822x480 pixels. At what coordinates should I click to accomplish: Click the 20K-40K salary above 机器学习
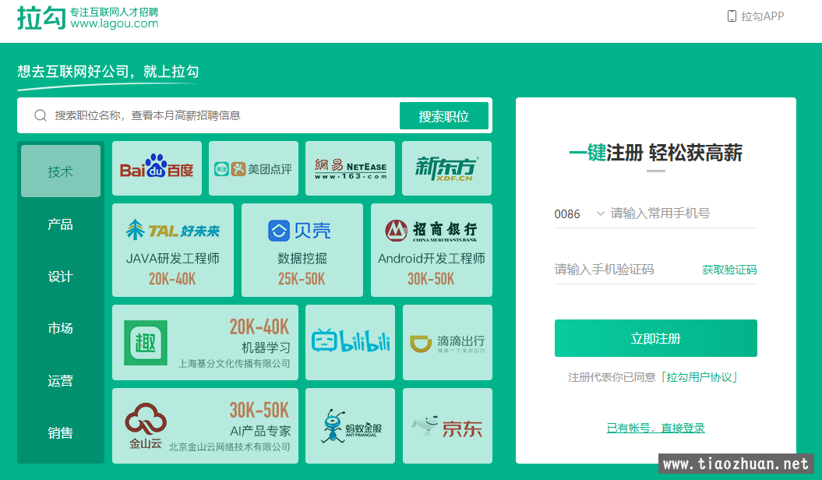pyautogui.click(x=259, y=326)
